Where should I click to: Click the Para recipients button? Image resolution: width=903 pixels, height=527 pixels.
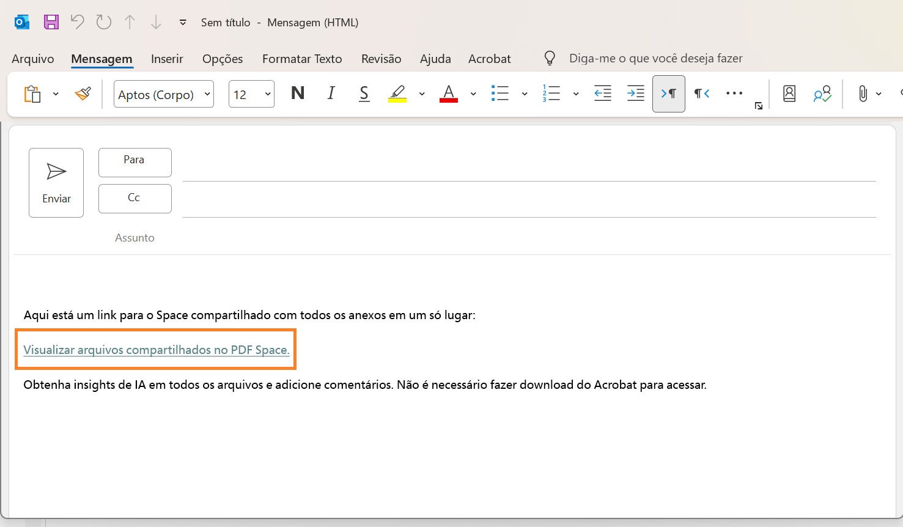135,163
